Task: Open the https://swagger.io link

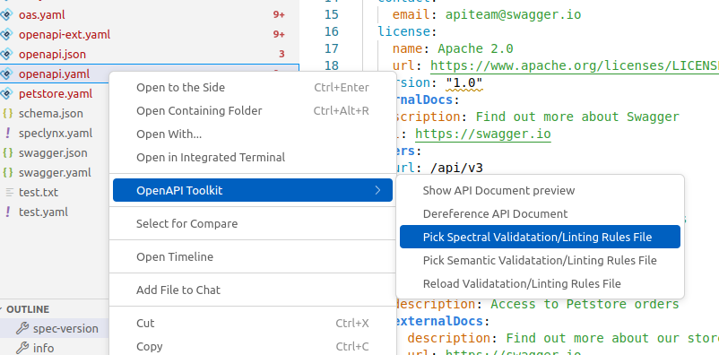Action: tap(483, 134)
